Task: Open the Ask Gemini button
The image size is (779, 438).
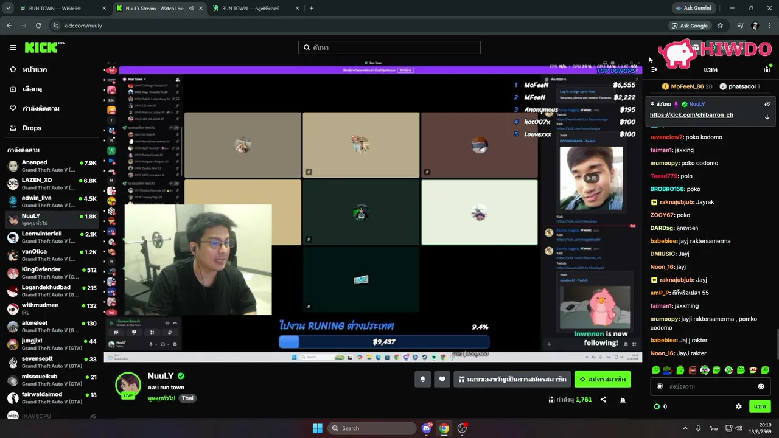Action: click(693, 9)
